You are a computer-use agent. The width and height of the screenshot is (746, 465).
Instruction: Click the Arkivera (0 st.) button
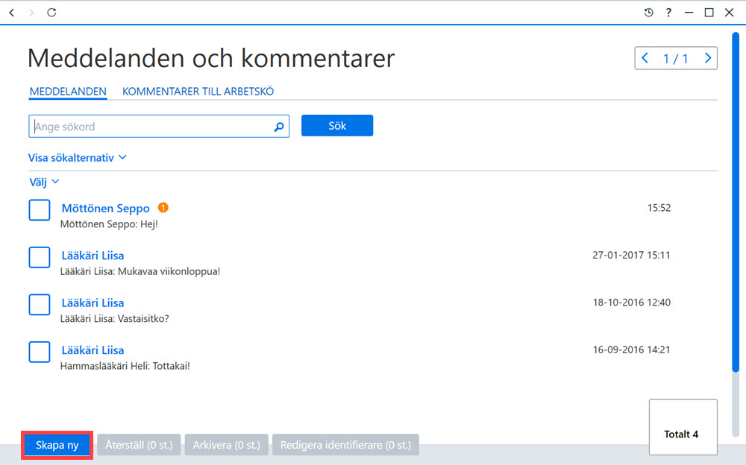coord(227,445)
